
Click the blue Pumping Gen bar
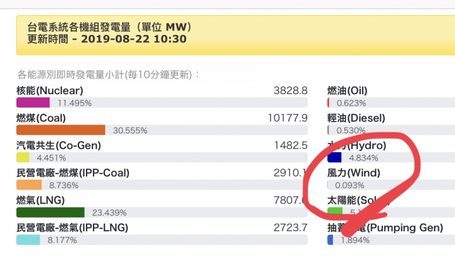pyautogui.click(x=331, y=240)
